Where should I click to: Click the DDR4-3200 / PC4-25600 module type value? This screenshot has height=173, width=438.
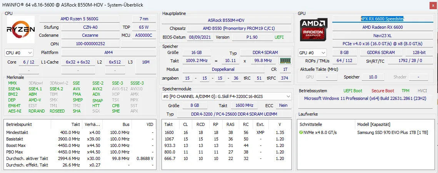[x=234, y=114]
